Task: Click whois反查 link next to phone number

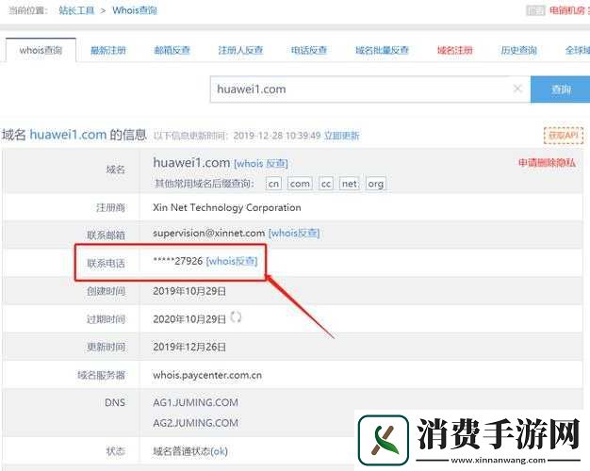Action: click(x=231, y=261)
